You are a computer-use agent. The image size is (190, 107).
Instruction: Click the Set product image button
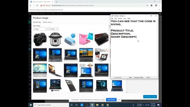[x=150, y=97]
